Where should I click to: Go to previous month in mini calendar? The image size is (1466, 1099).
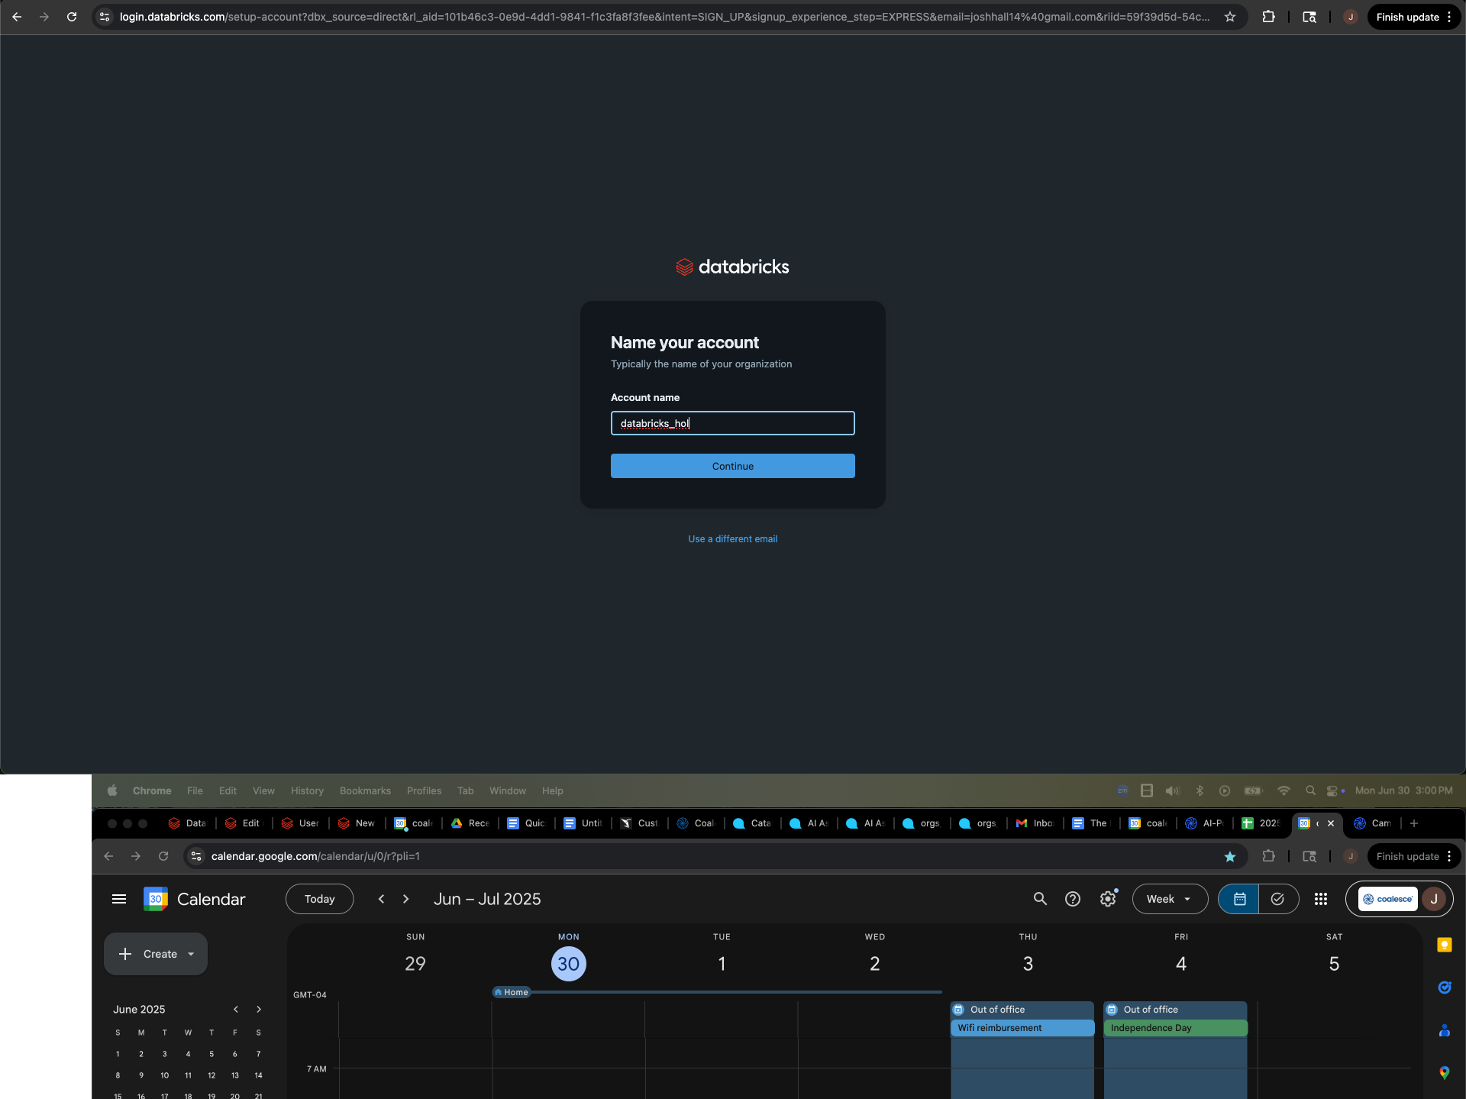pyautogui.click(x=236, y=1009)
